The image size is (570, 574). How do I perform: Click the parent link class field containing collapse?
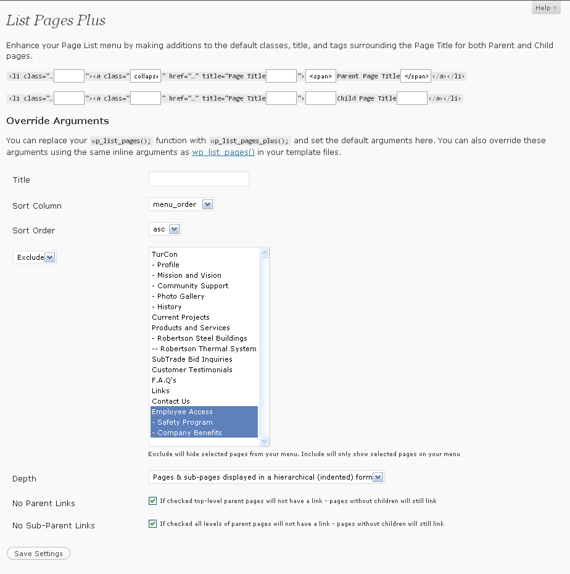click(x=146, y=77)
